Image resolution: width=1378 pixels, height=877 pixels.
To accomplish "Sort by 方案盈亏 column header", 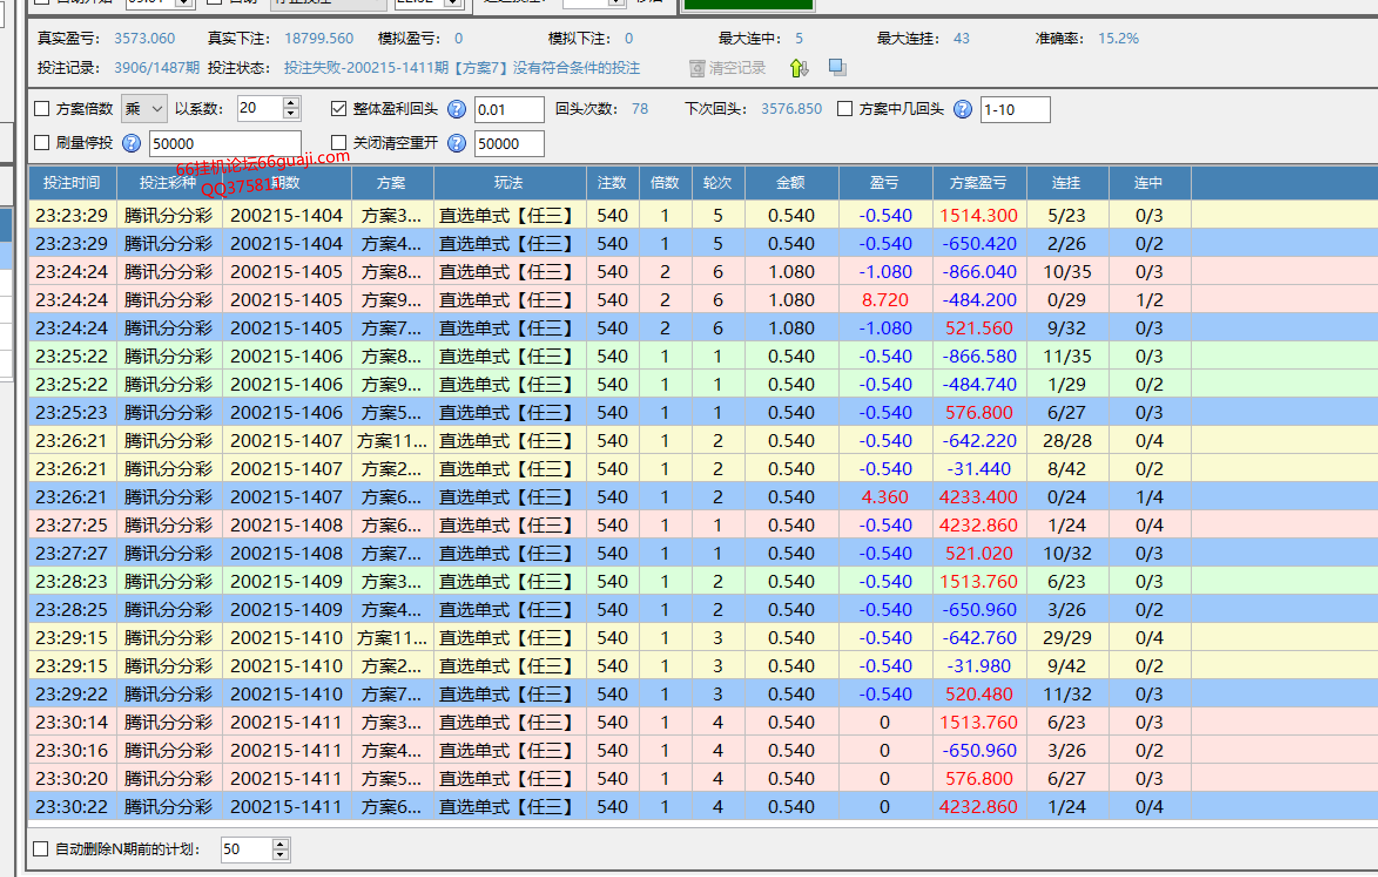I will tap(979, 183).
